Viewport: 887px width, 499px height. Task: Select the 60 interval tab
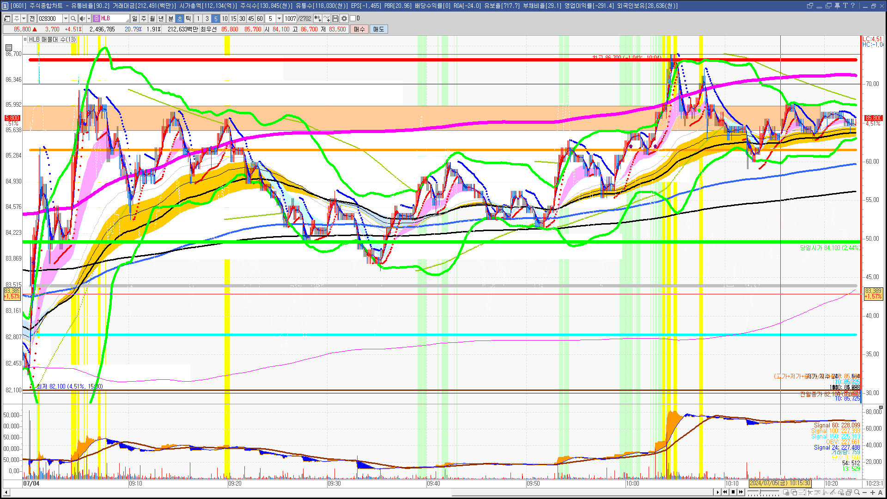pos(260,18)
